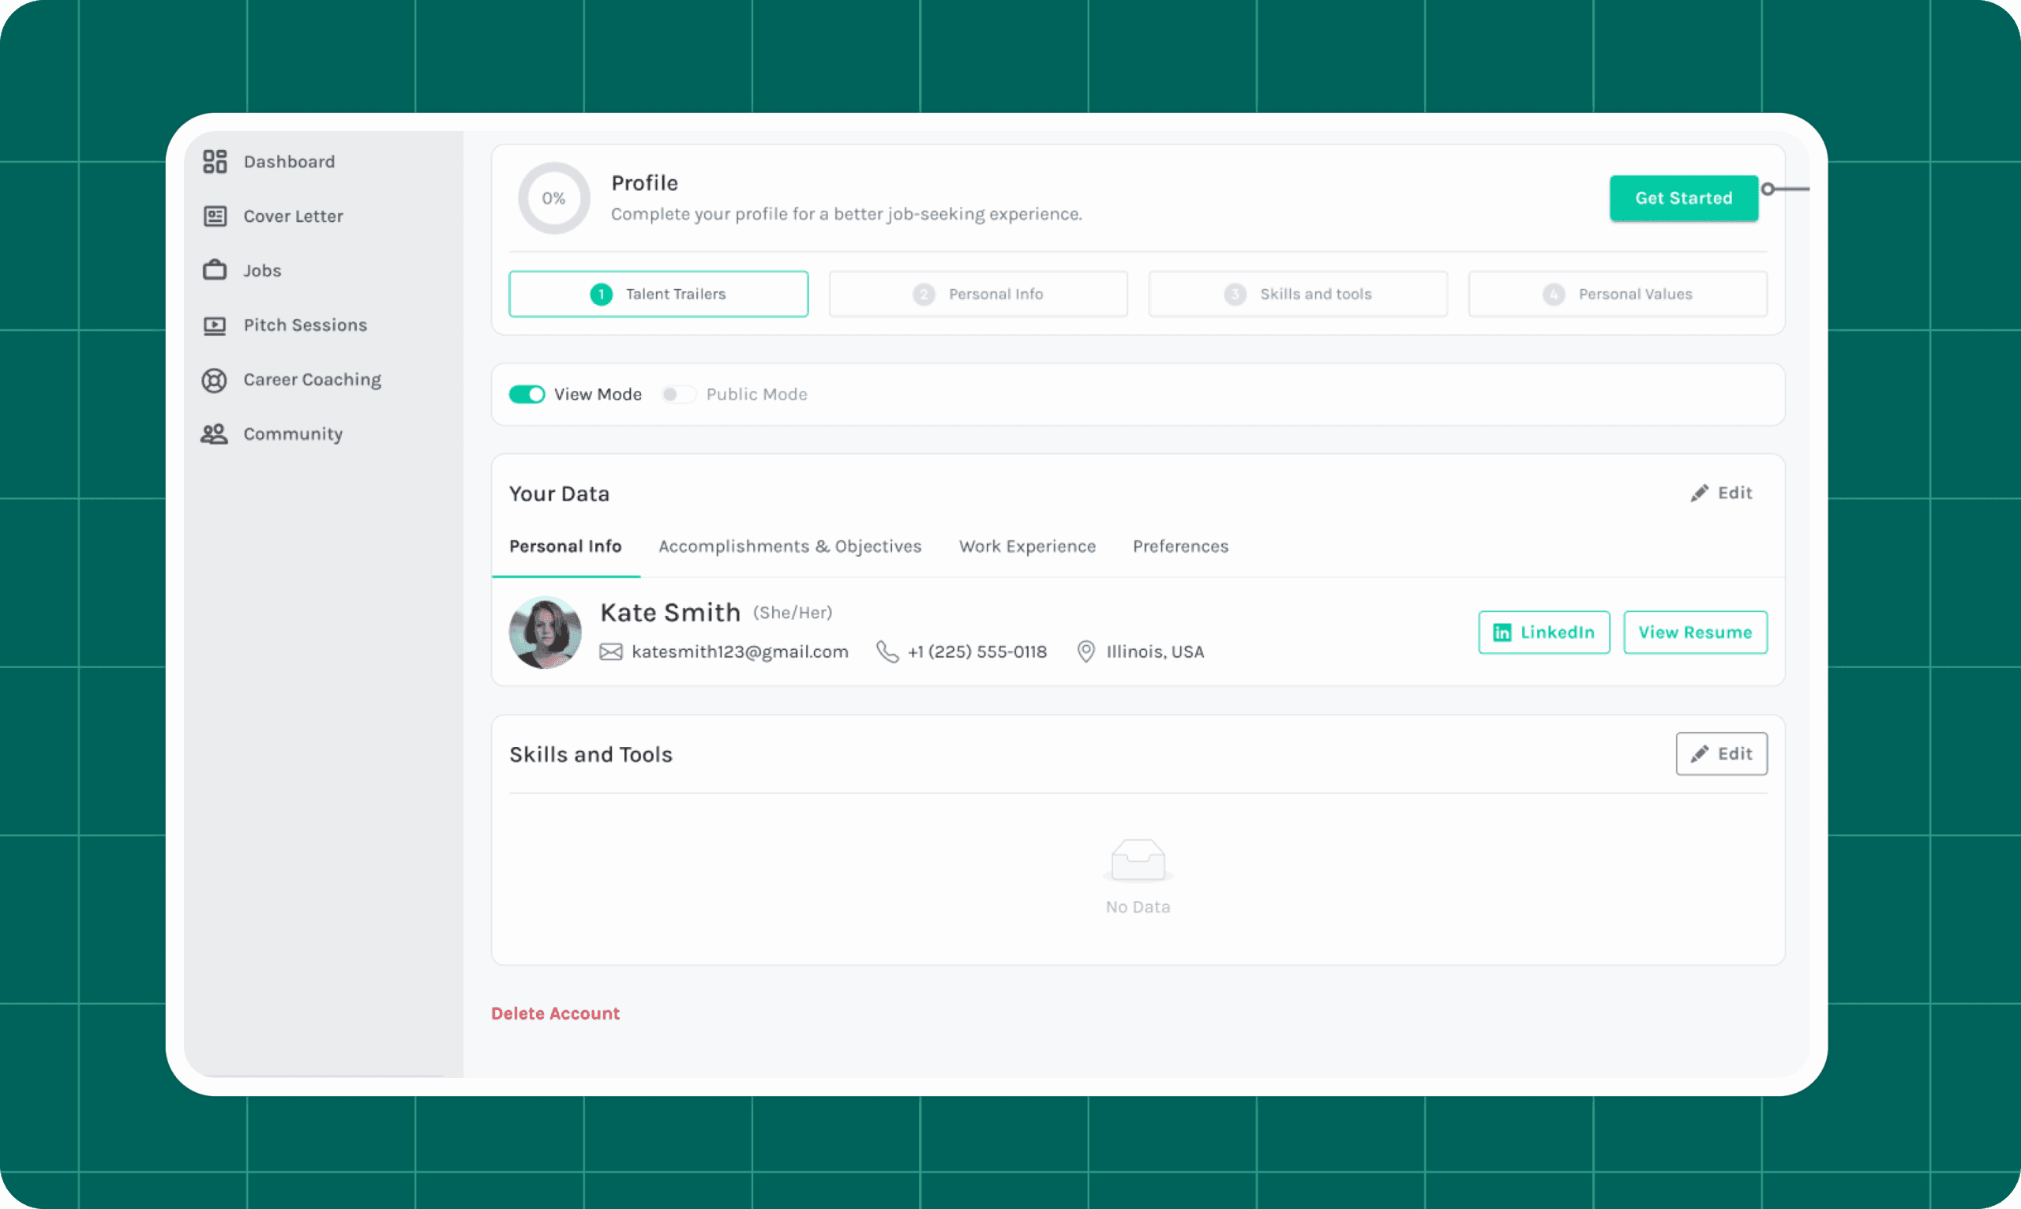Image resolution: width=2021 pixels, height=1209 pixels.
Task: Open the Skills and tools step
Action: (1298, 294)
